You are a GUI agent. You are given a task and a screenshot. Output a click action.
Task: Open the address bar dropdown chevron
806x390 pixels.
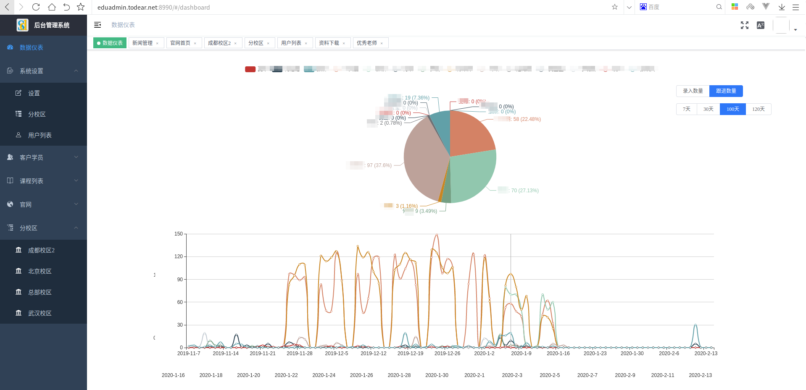629,7
